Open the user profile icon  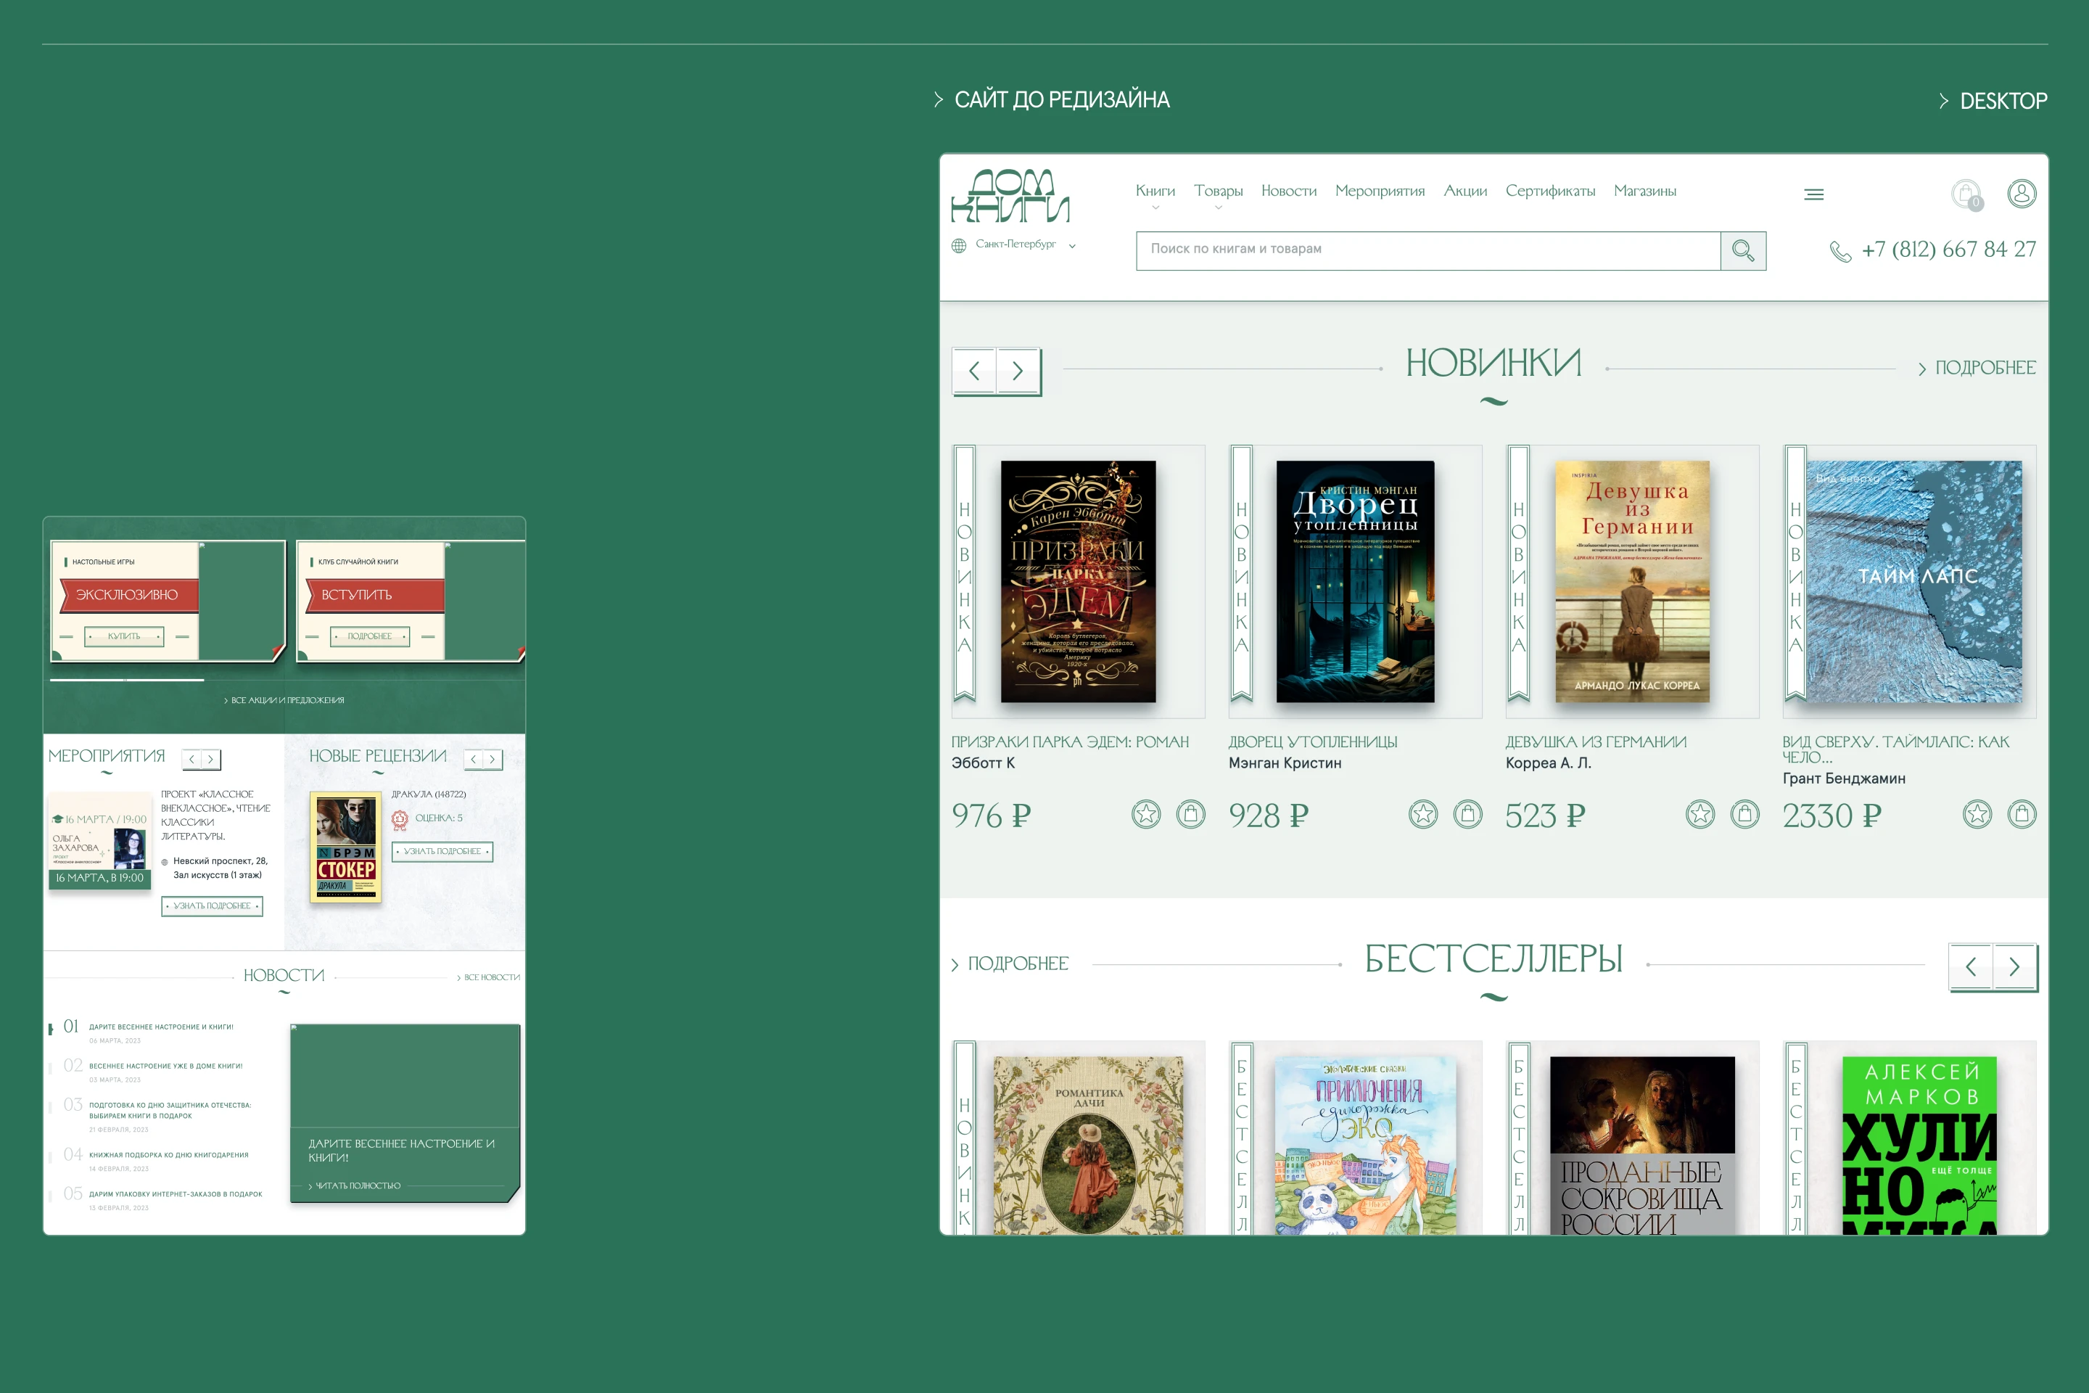pyautogui.click(x=2022, y=193)
